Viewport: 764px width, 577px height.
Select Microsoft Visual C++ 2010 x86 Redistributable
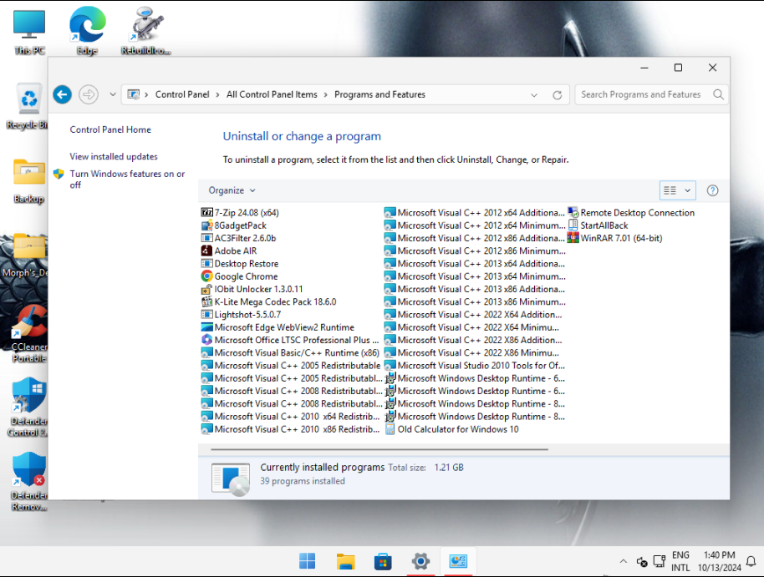[290, 429]
